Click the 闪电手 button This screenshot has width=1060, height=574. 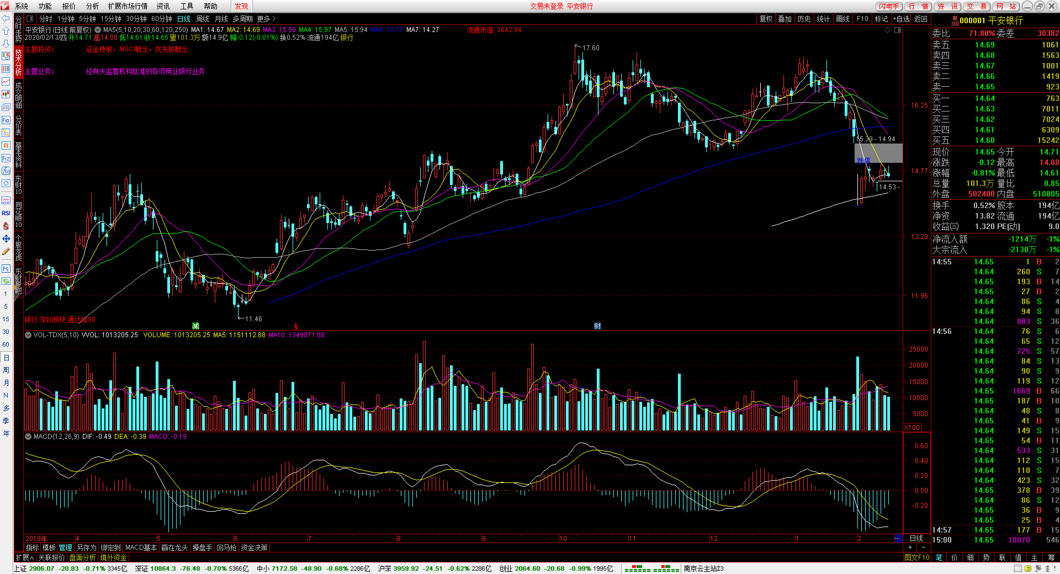[x=888, y=6]
